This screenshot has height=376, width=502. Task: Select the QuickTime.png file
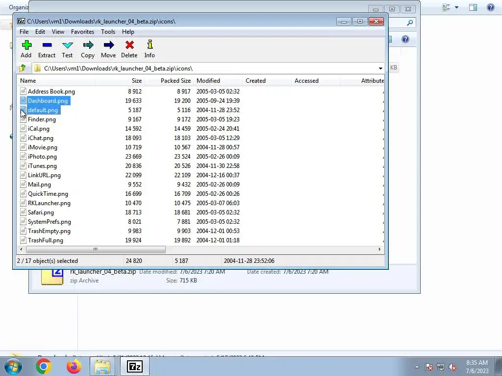click(48, 194)
